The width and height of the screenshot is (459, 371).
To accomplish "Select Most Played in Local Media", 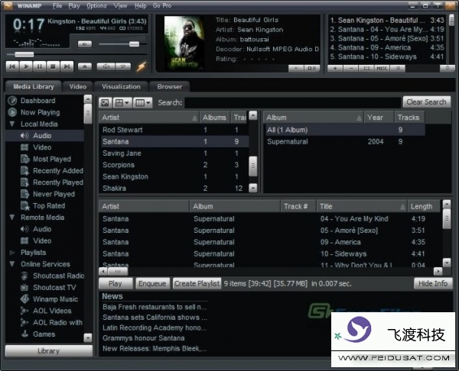I will coord(52,160).
